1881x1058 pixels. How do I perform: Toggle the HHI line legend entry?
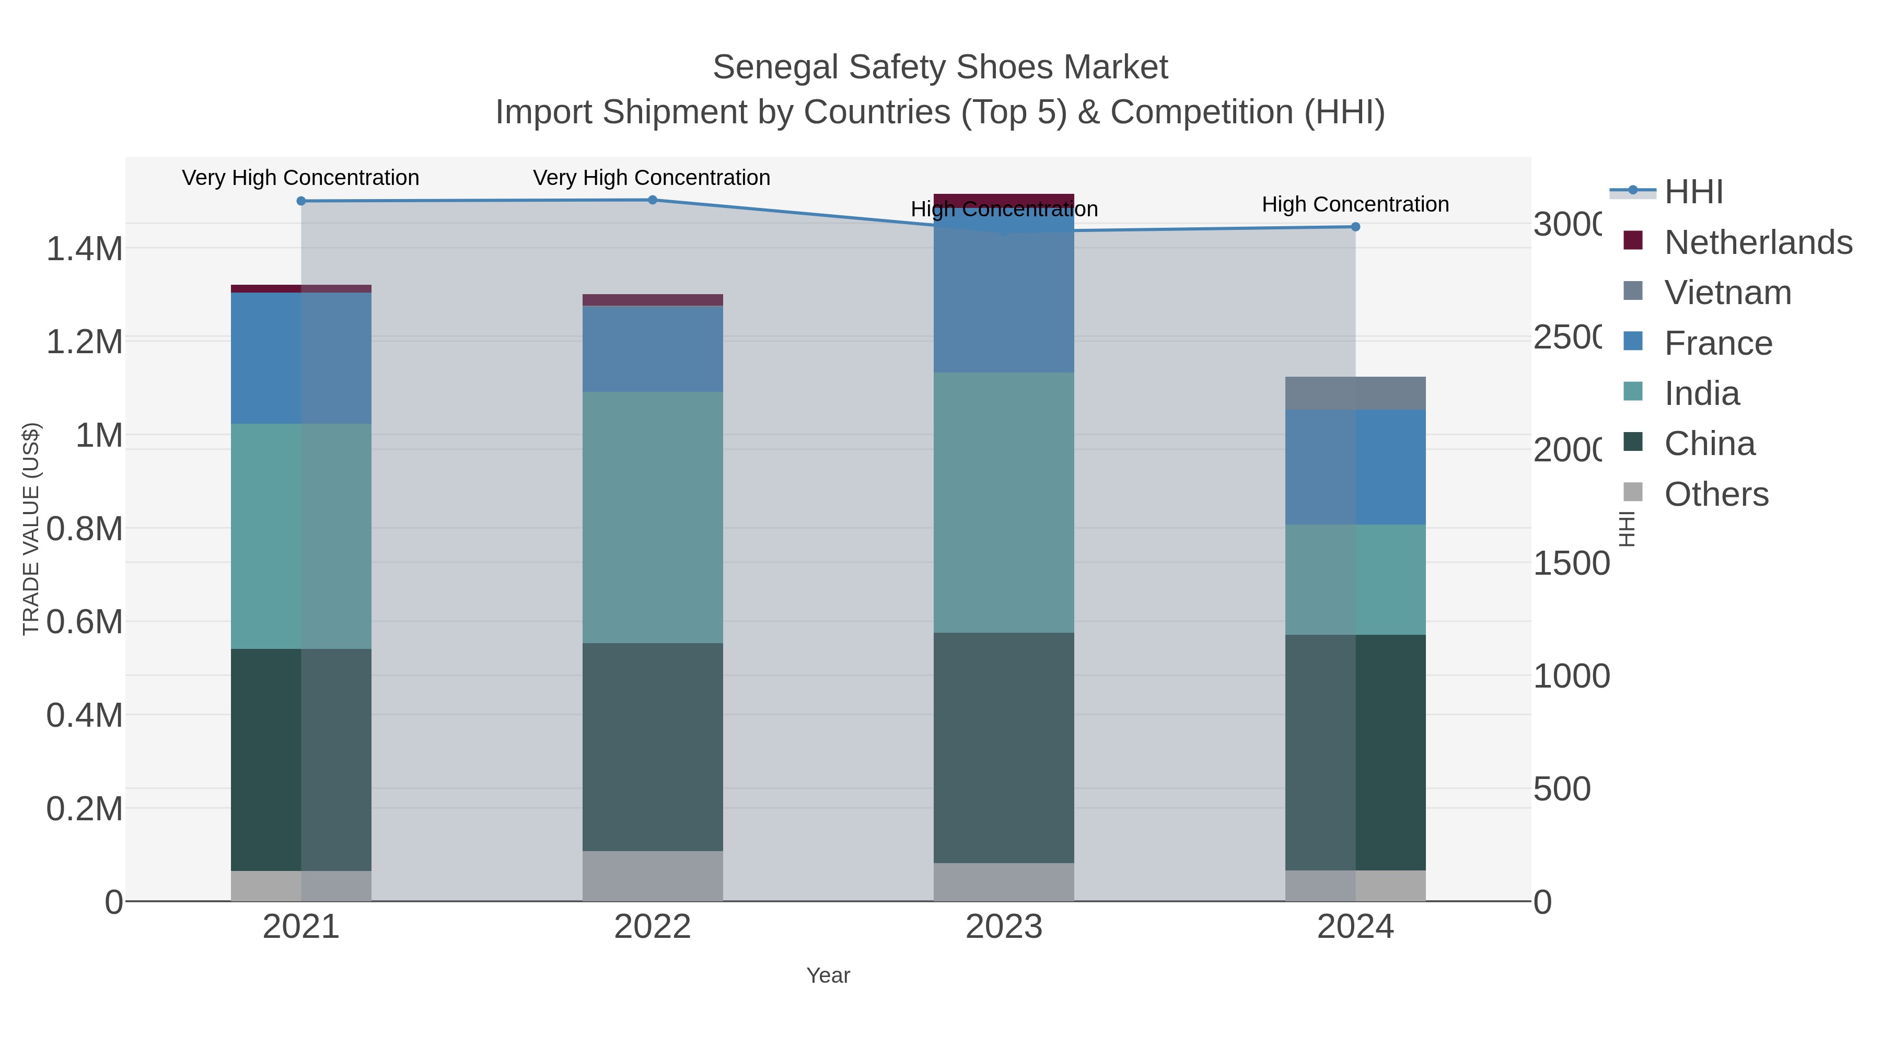click(1666, 192)
